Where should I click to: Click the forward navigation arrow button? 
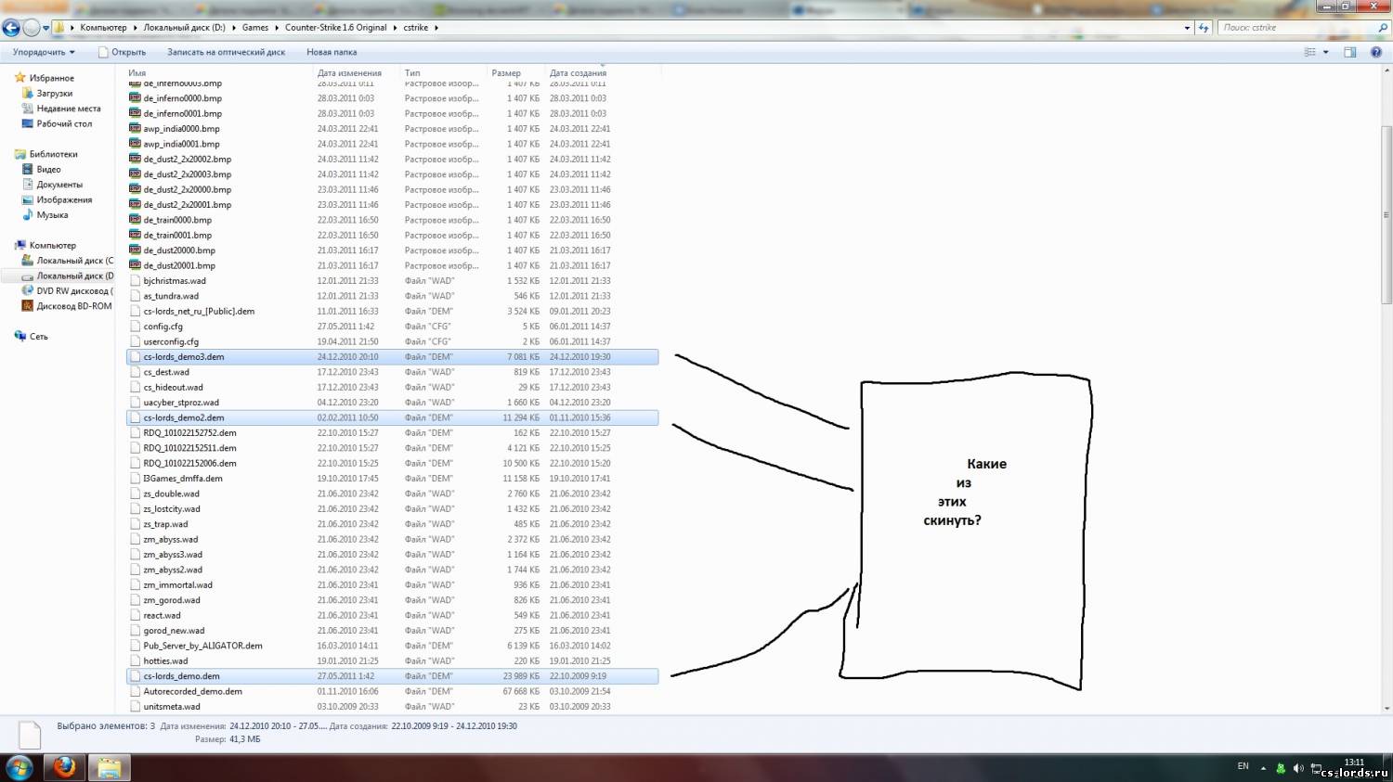(32, 28)
